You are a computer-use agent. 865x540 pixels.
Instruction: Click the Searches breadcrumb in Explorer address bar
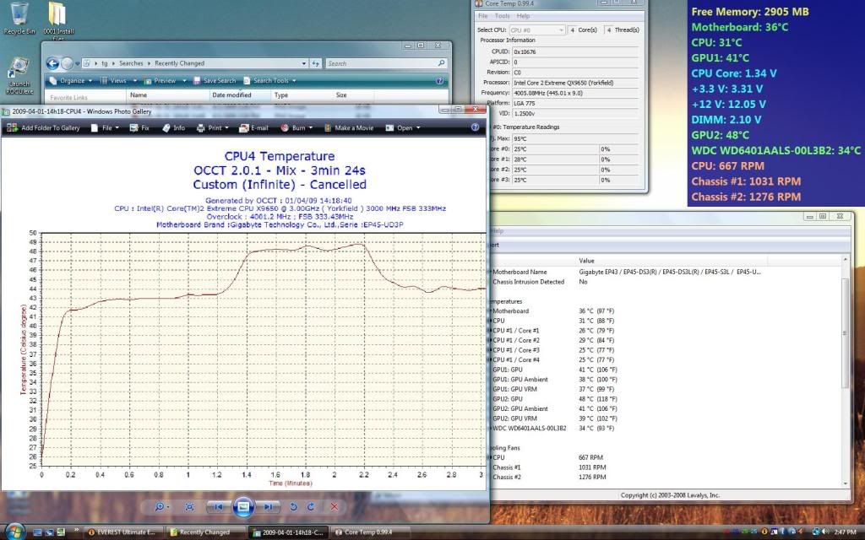click(x=131, y=63)
